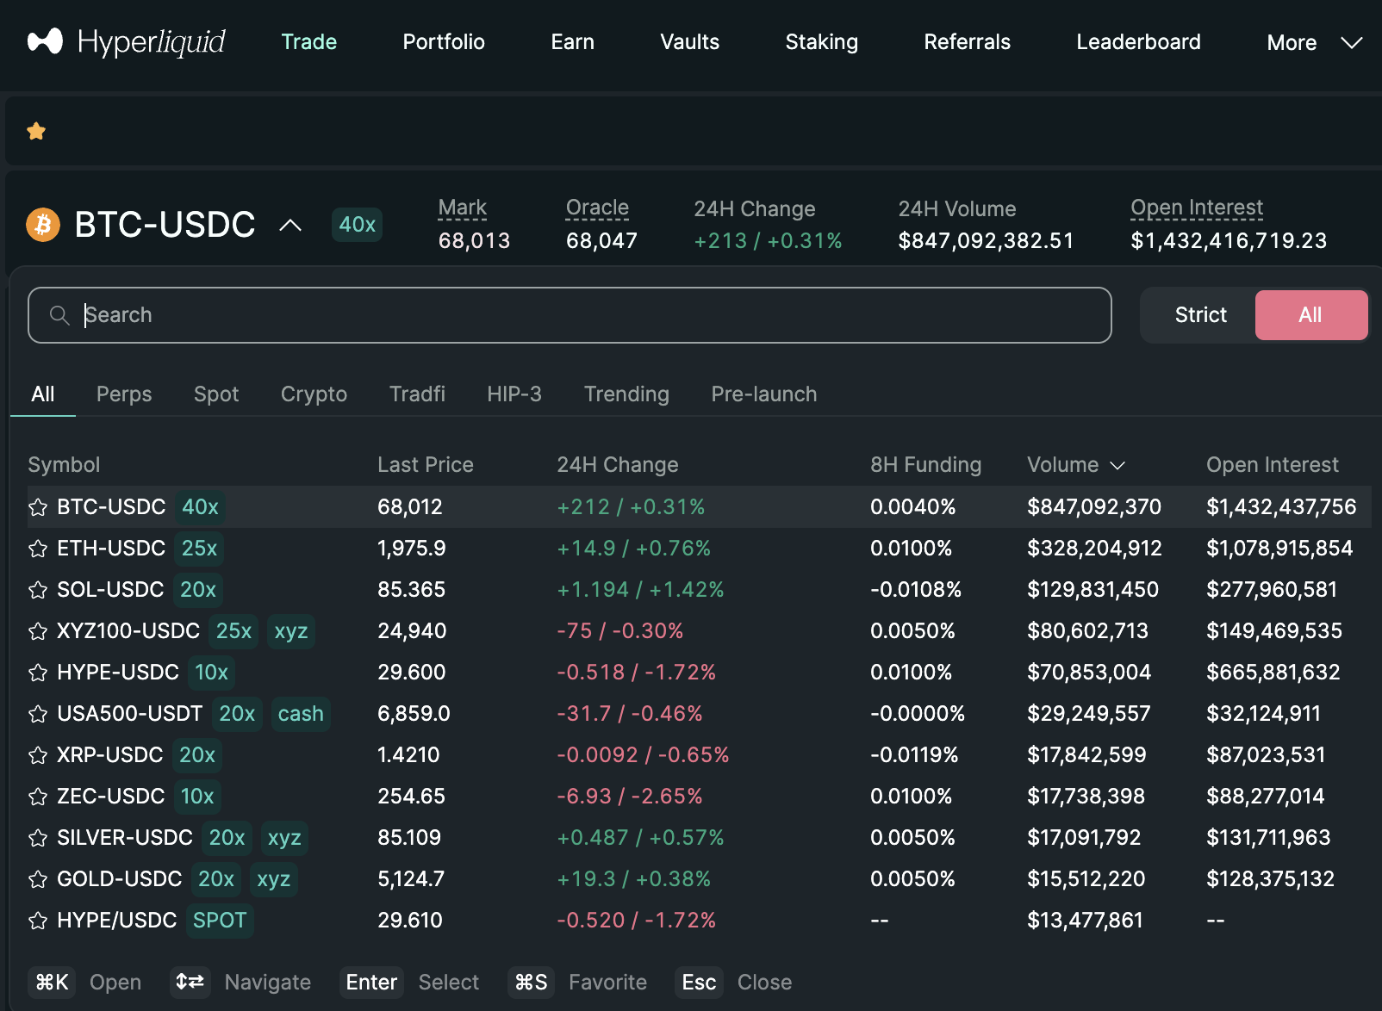Open the Leaderboard page link
Viewport: 1382px width, 1011px height.
(1138, 42)
